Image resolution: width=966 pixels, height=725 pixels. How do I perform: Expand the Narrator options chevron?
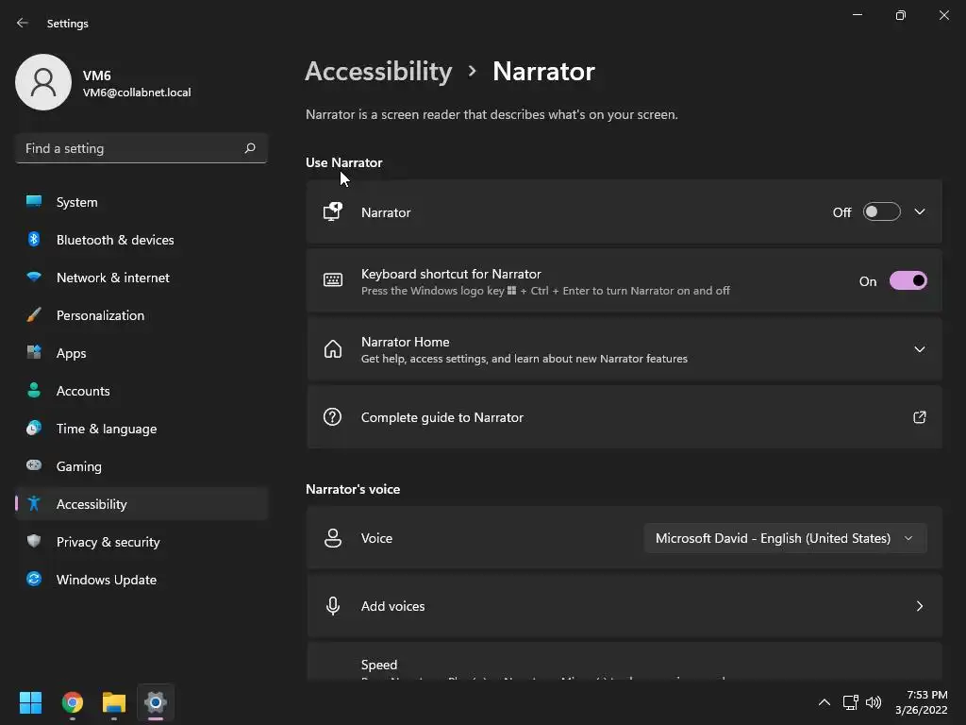coord(920,212)
